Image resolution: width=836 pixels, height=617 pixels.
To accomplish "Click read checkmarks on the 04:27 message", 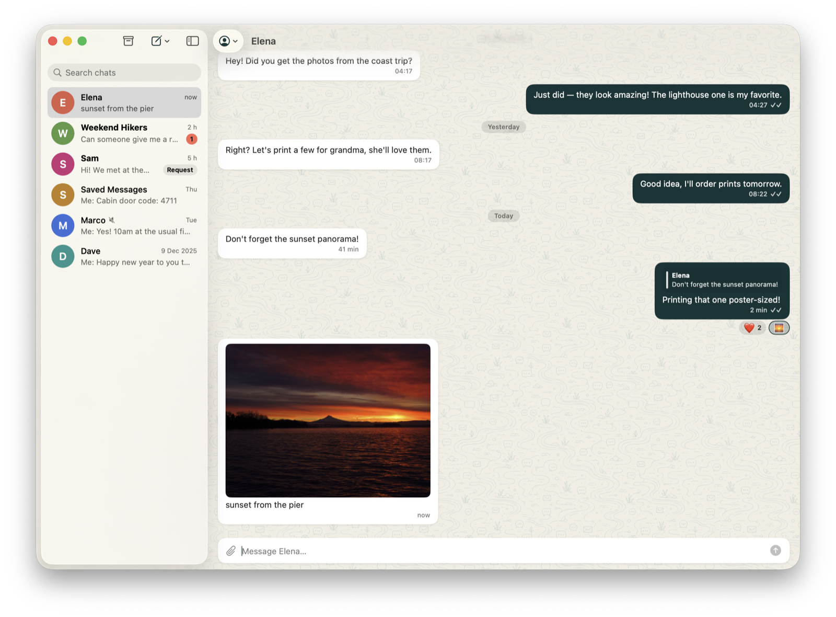I will (x=776, y=105).
